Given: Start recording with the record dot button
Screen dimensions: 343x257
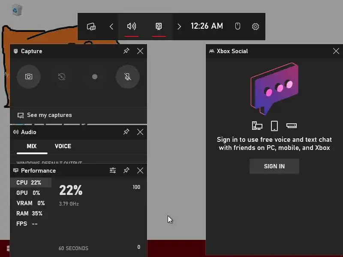Looking at the screenshot, I should pos(95,77).
